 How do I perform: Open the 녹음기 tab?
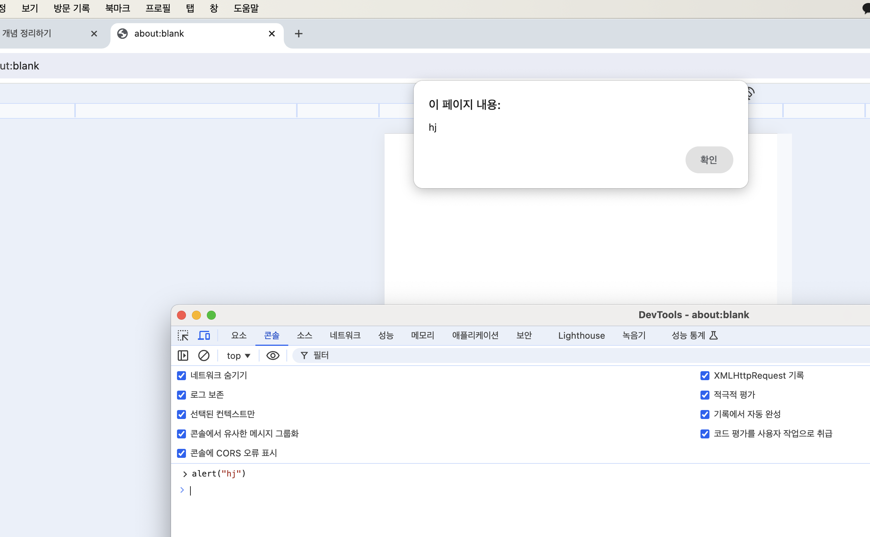point(634,335)
